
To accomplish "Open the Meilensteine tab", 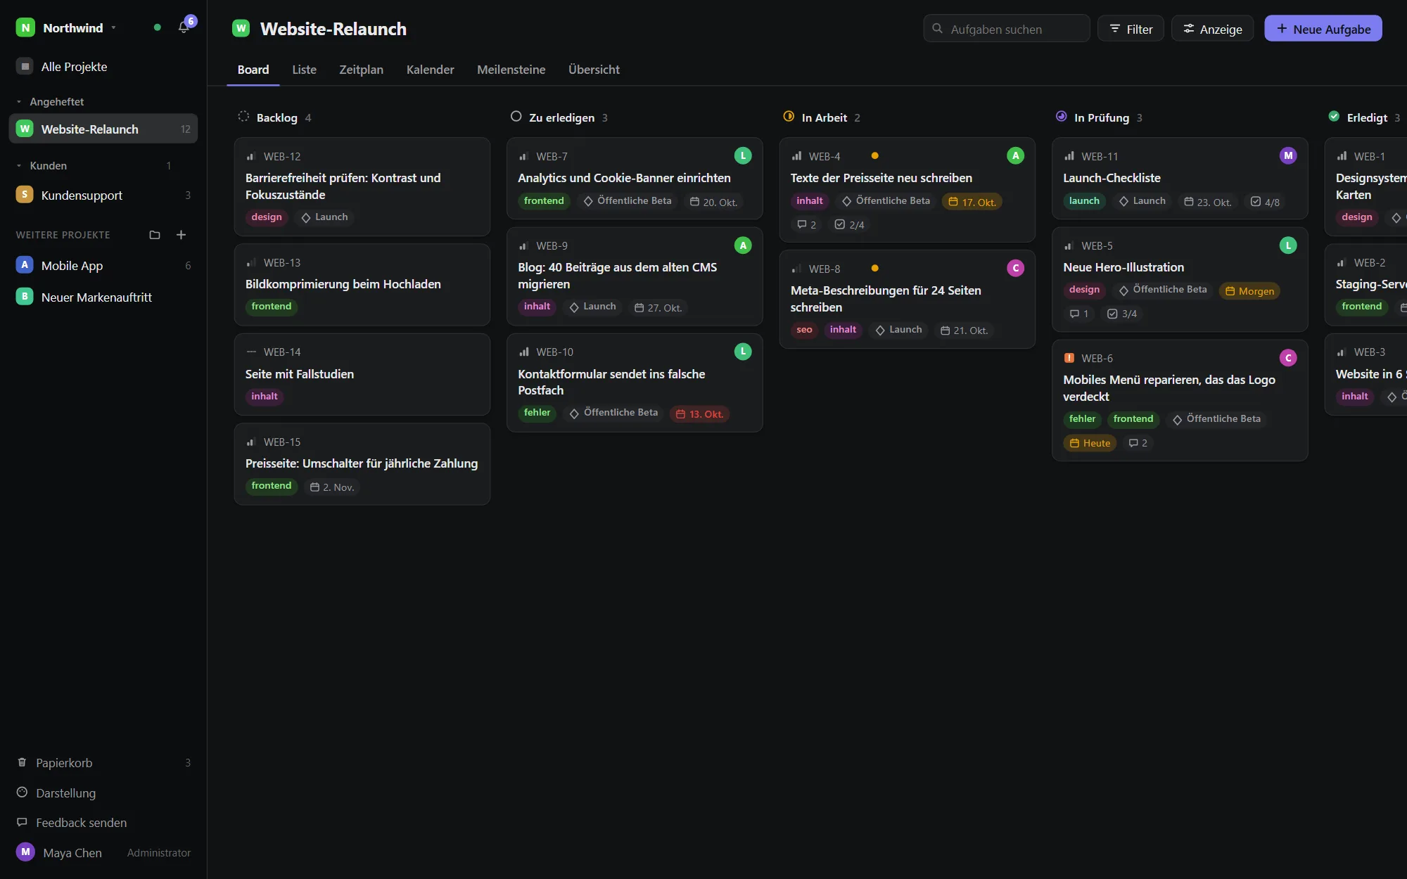I will pyautogui.click(x=511, y=70).
